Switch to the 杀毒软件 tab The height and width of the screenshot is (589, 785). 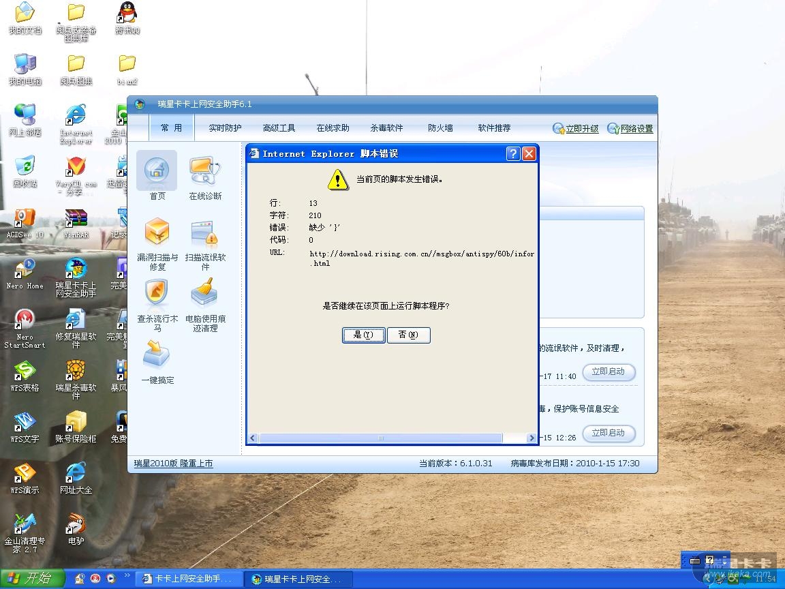point(386,128)
